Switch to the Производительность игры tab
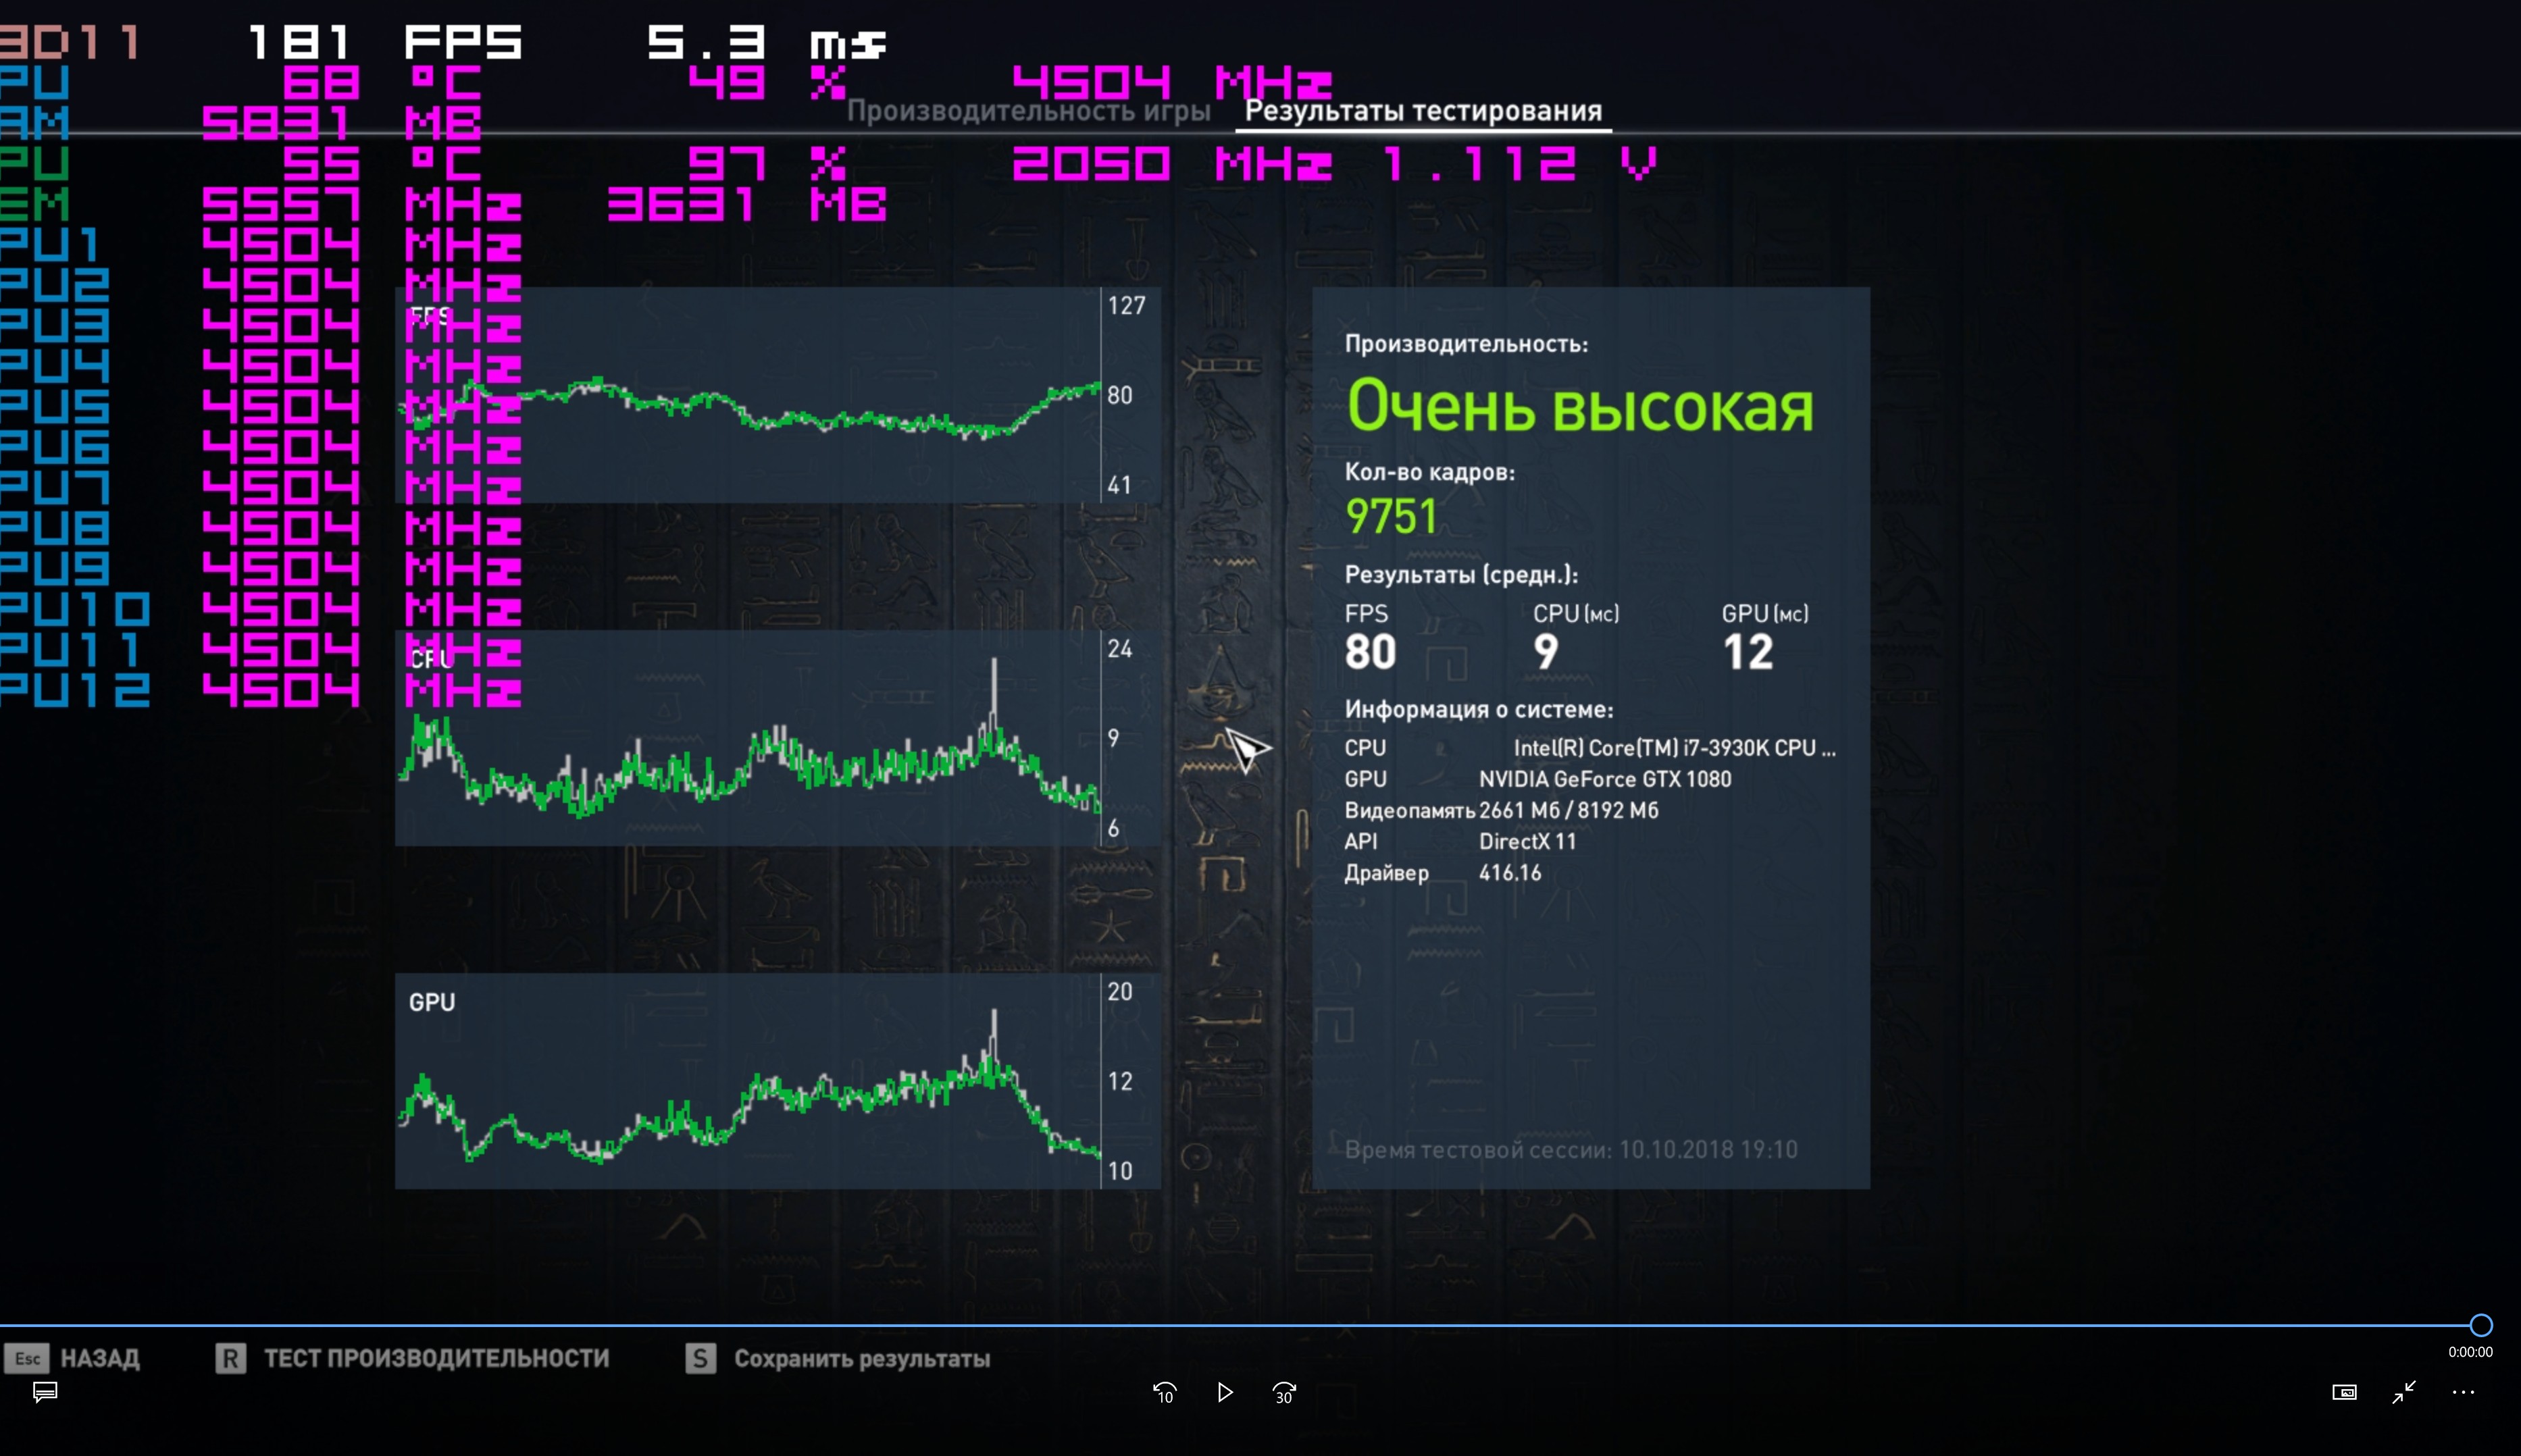This screenshot has width=2521, height=1456. (1028, 111)
